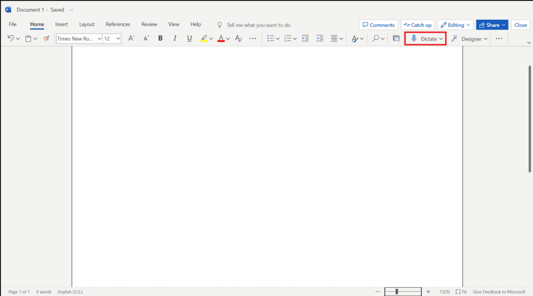Click the vertical scrollbar thumb
Image resolution: width=533 pixels, height=296 pixels.
click(x=529, y=119)
